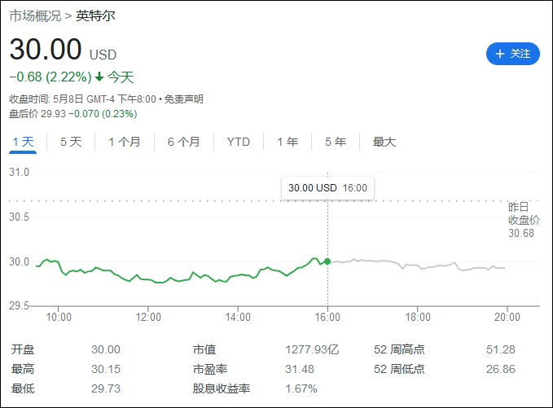Open the 市场概况 breadcrumb link

coord(35,16)
